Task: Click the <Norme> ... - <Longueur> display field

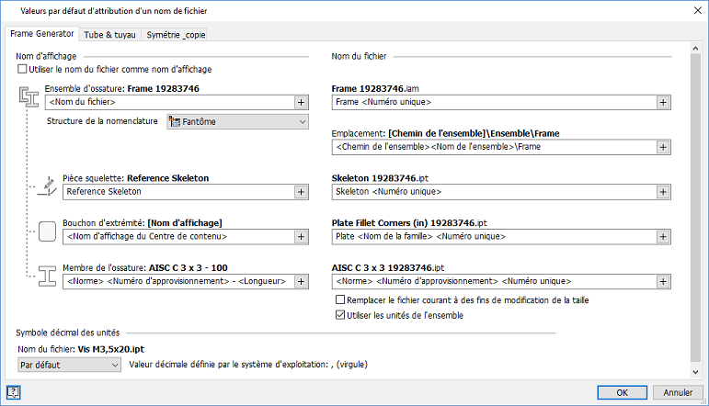Action: pos(178,281)
